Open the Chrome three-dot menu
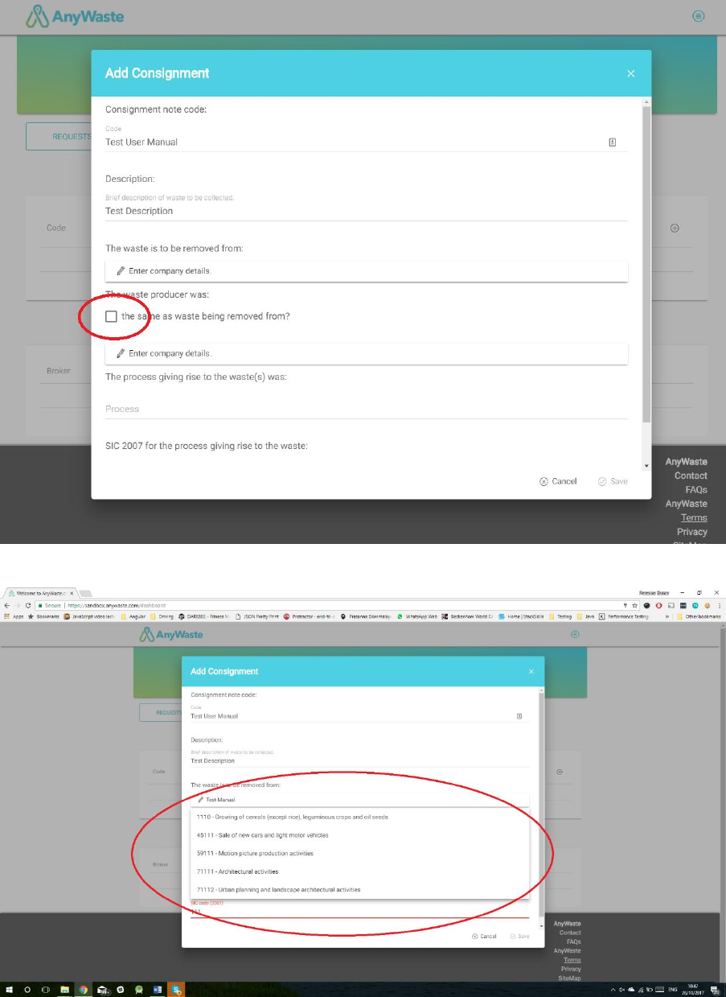 [720, 605]
